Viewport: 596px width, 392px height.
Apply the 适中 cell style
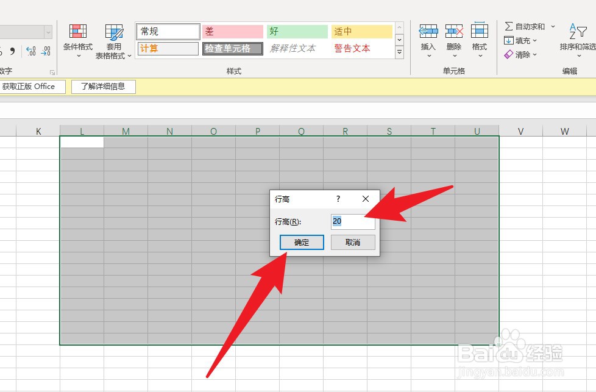point(362,32)
